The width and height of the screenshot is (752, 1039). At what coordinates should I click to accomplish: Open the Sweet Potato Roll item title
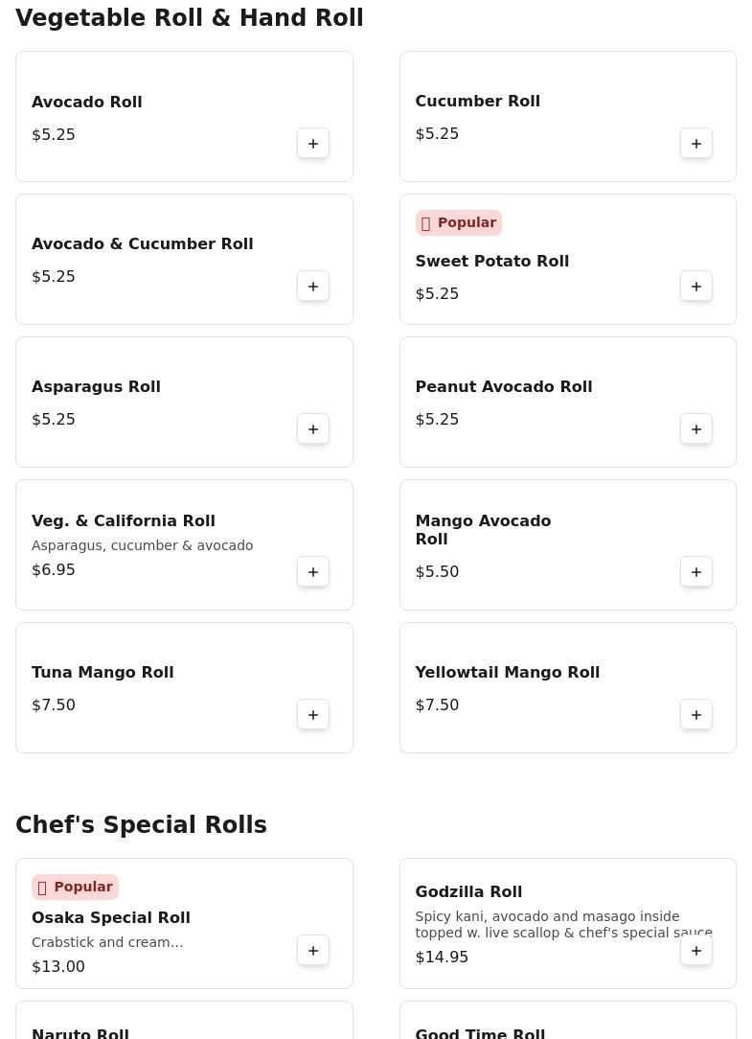pos(491,261)
